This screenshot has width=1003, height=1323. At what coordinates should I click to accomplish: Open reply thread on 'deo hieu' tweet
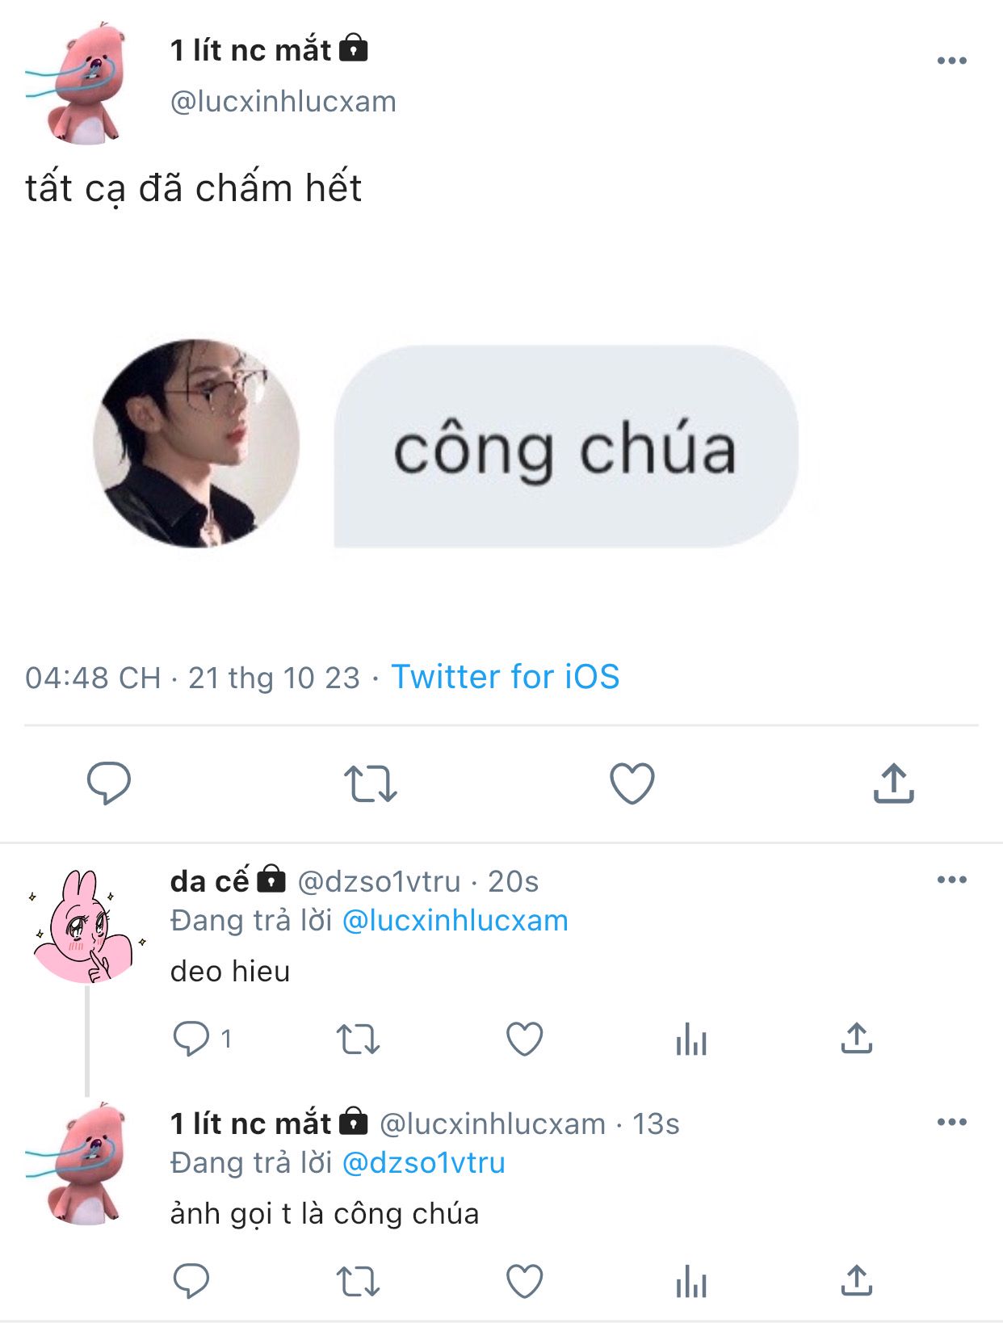pyautogui.click(x=202, y=1039)
